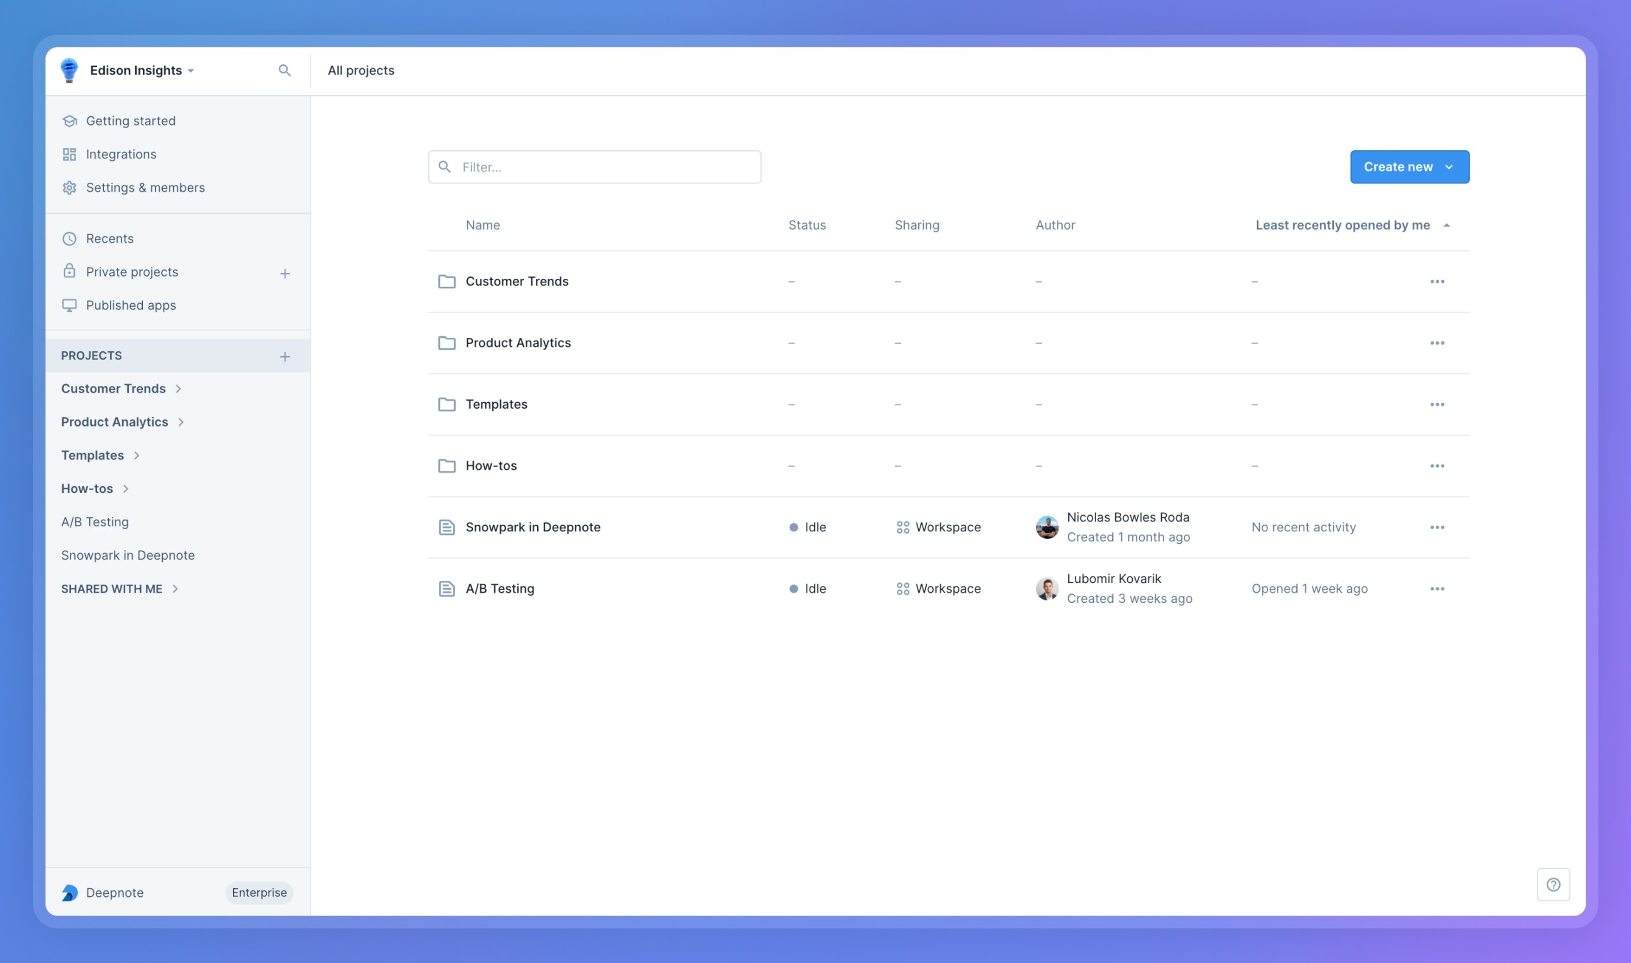Viewport: 1631px width, 963px height.
Task: Open the three-dot menu for A/B Testing row
Action: pyautogui.click(x=1437, y=589)
